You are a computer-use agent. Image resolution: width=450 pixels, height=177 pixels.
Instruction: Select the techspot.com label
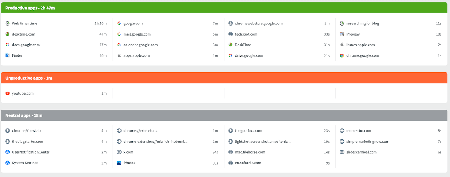click(246, 34)
